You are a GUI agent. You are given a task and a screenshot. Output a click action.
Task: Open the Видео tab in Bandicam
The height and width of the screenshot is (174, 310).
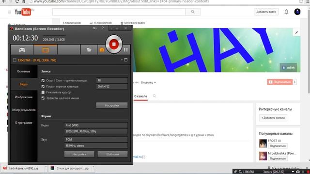(x=24, y=84)
